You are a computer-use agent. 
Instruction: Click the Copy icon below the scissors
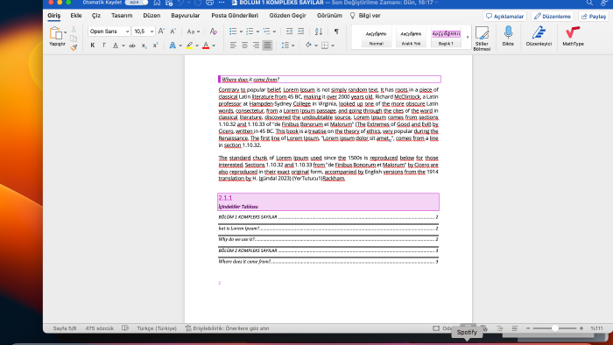point(74,39)
